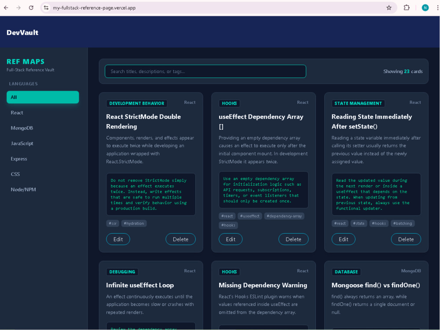The width and height of the screenshot is (440, 330).
Task: Click the #batching tag
Action: (x=403, y=224)
